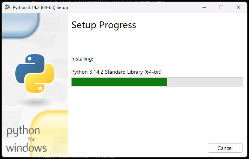
Task: Click the word "windows" in the sidebar
Action: 26,147
